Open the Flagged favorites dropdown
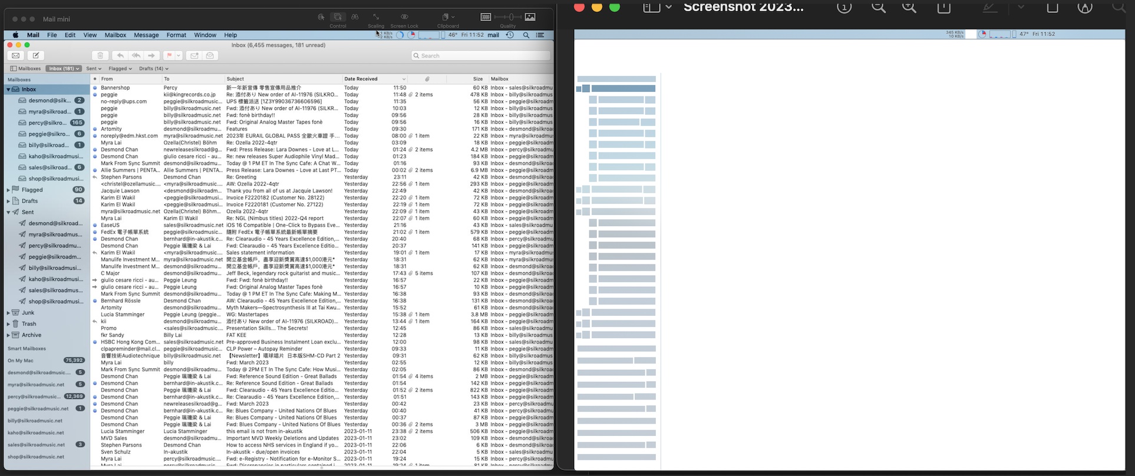Screen dimensions: 1135x476 click(x=120, y=68)
